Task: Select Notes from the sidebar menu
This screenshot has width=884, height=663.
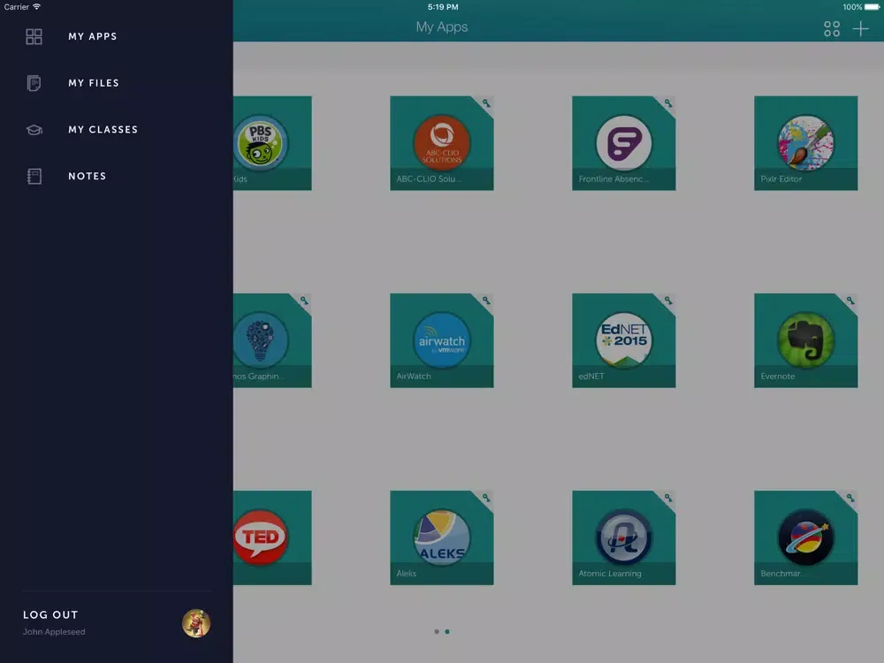Action: [x=88, y=176]
